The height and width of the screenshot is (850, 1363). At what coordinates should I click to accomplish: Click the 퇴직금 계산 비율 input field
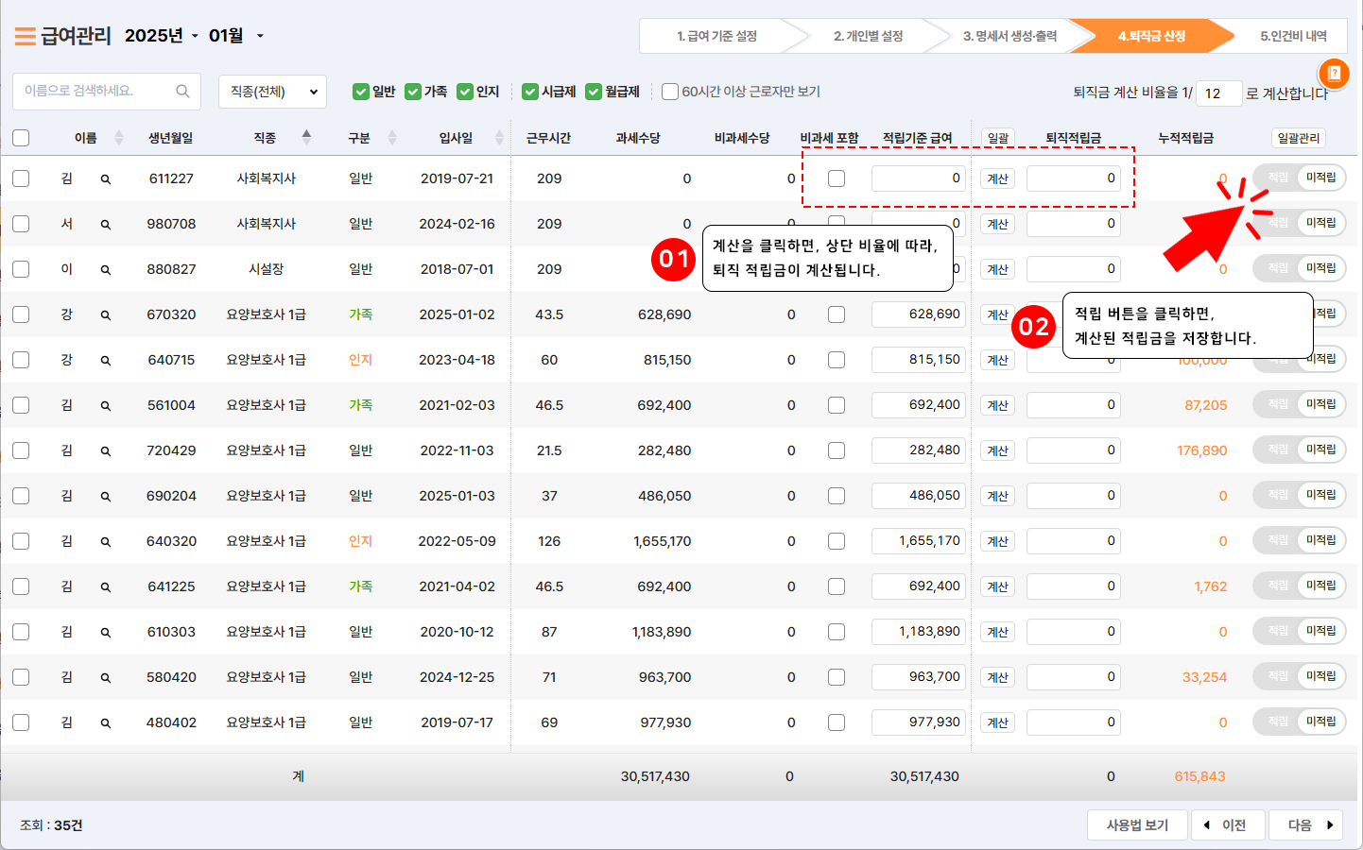[1217, 93]
